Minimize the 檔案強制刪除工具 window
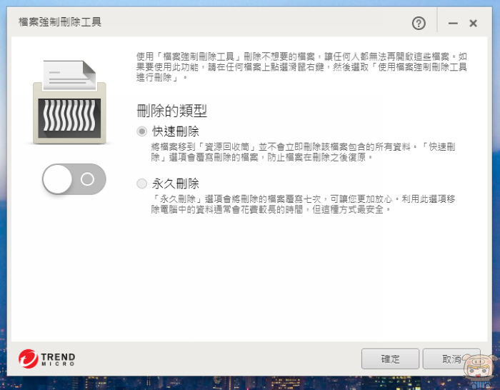Screen dimensions: 500x390 click(453, 24)
